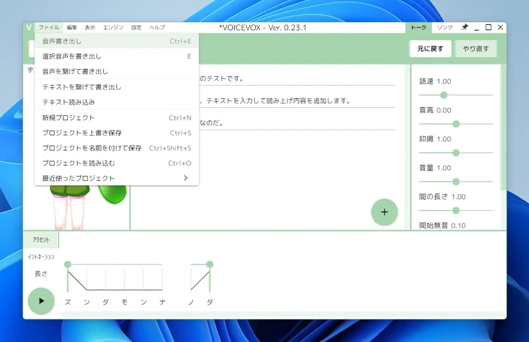This screenshot has width=529, height=342.
Task: Click the 話速 slider handle
Action: [444, 95]
